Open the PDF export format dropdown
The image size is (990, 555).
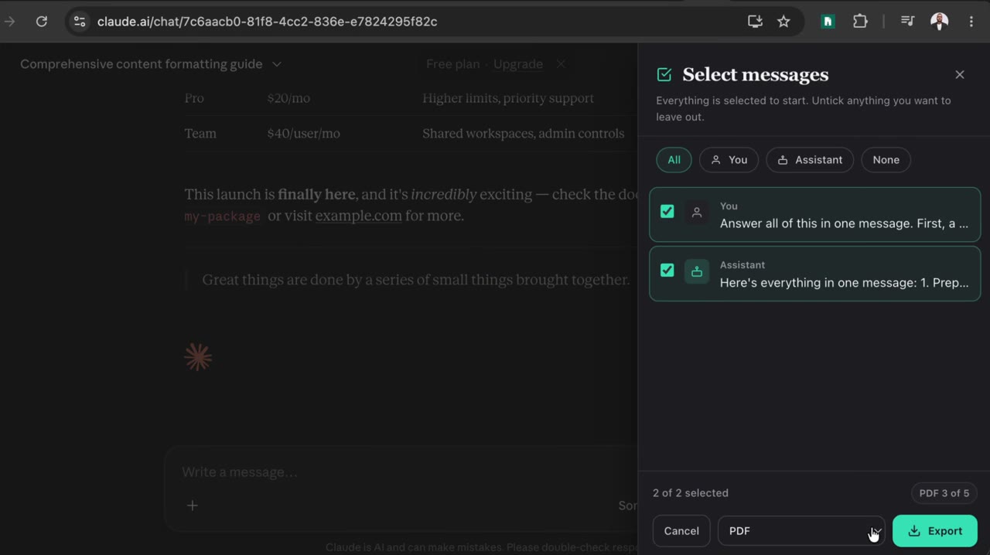click(x=801, y=531)
